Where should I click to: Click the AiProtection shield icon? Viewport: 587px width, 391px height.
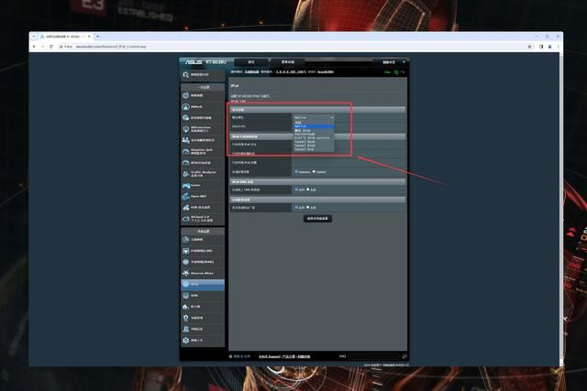(x=186, y=129)
